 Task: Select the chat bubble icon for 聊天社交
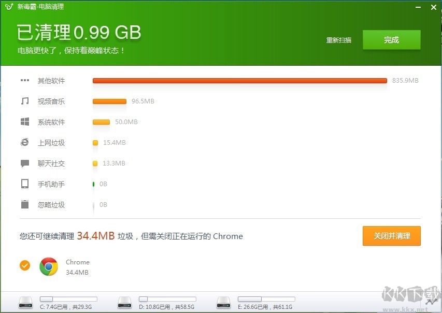25,163
